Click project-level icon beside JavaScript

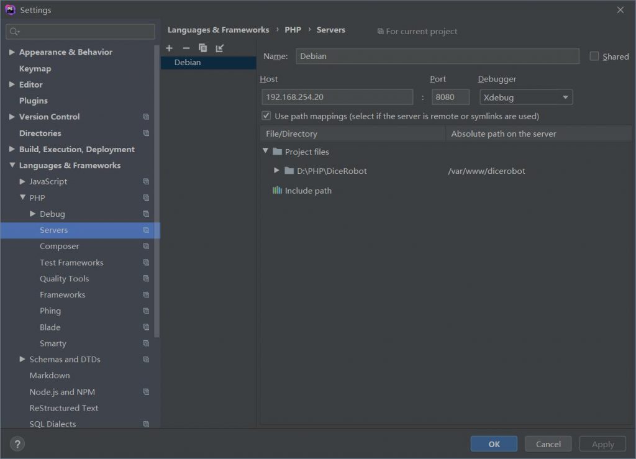point(147,181)
